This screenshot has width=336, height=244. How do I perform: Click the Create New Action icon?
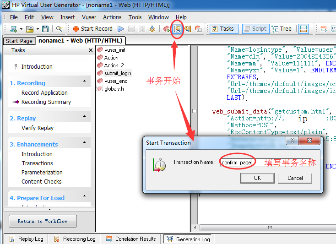pos(166,29)
